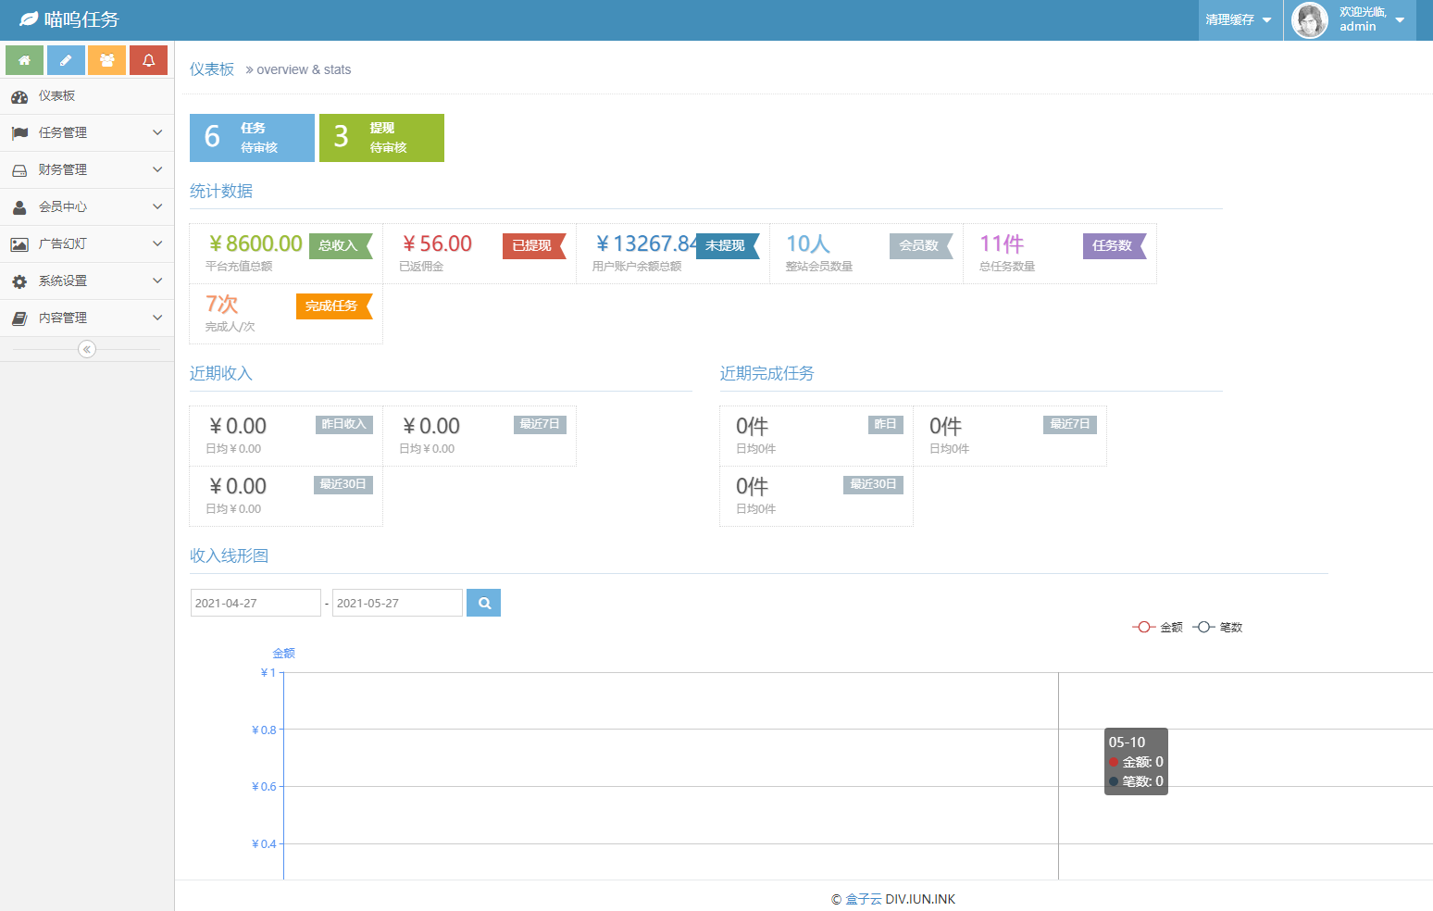Open the 系统设置 menu item
Viewport: 1433px width, 911px height.
tap(87, 281)
